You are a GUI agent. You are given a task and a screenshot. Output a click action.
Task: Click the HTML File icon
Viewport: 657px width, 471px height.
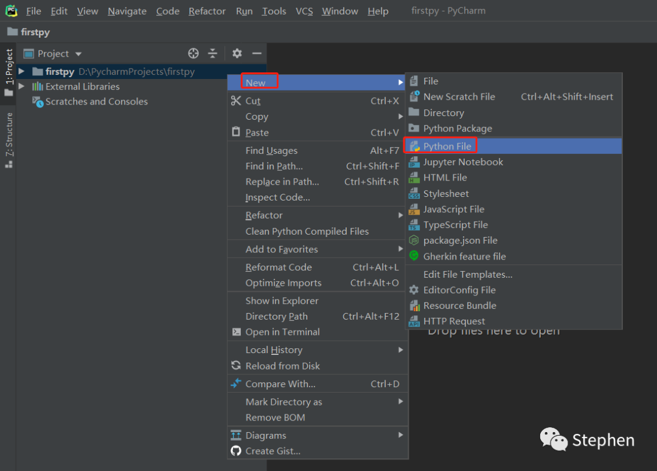(x=414, y=177)
